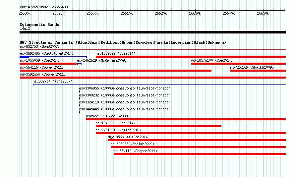The width and height of the screenshot is (295, 177).
Task: Open nsv526269 (Shaikh2009) label
Action: (252, 67)
